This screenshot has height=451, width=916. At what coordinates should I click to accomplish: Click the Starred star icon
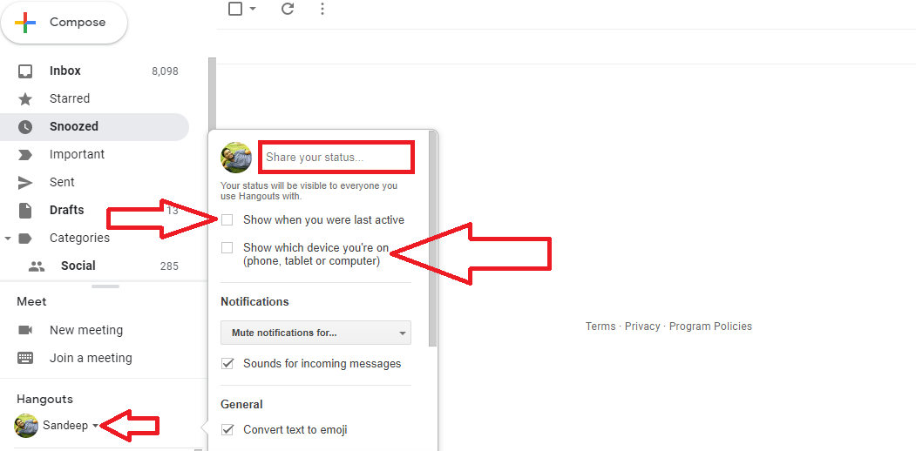25,99
